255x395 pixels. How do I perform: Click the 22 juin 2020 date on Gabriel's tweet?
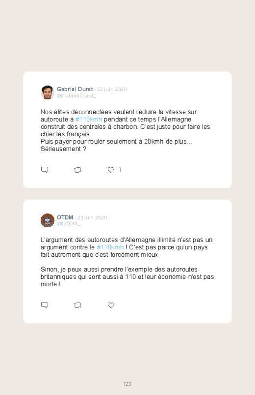coord(112,89)
